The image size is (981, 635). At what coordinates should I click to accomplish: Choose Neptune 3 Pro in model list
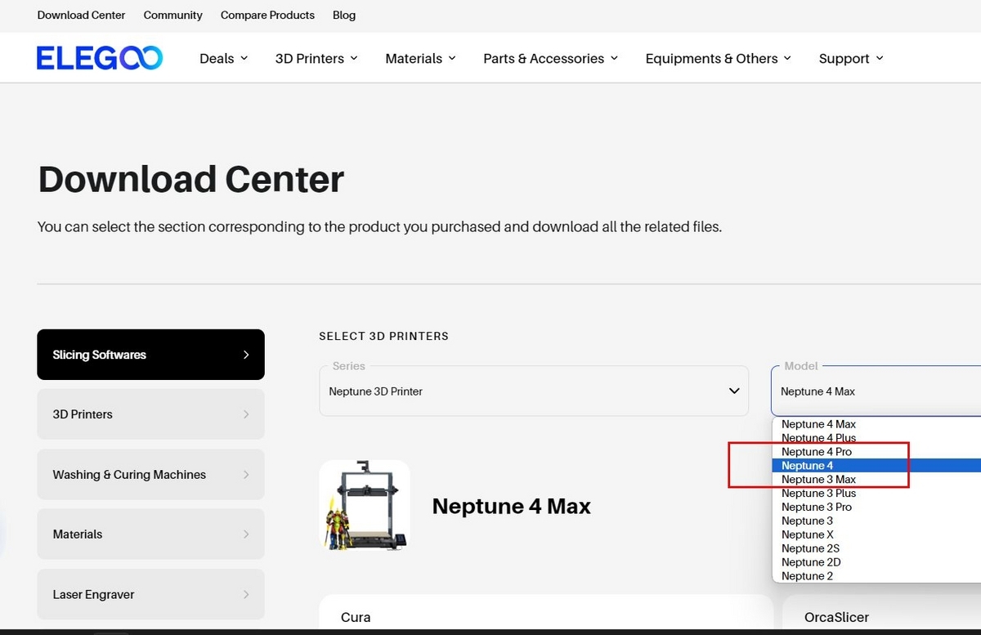pyautogui.click(x=876, y=508)
